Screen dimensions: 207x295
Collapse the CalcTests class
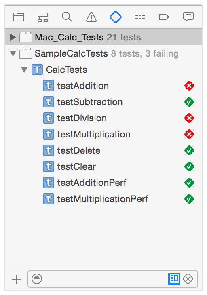(24, 70)
